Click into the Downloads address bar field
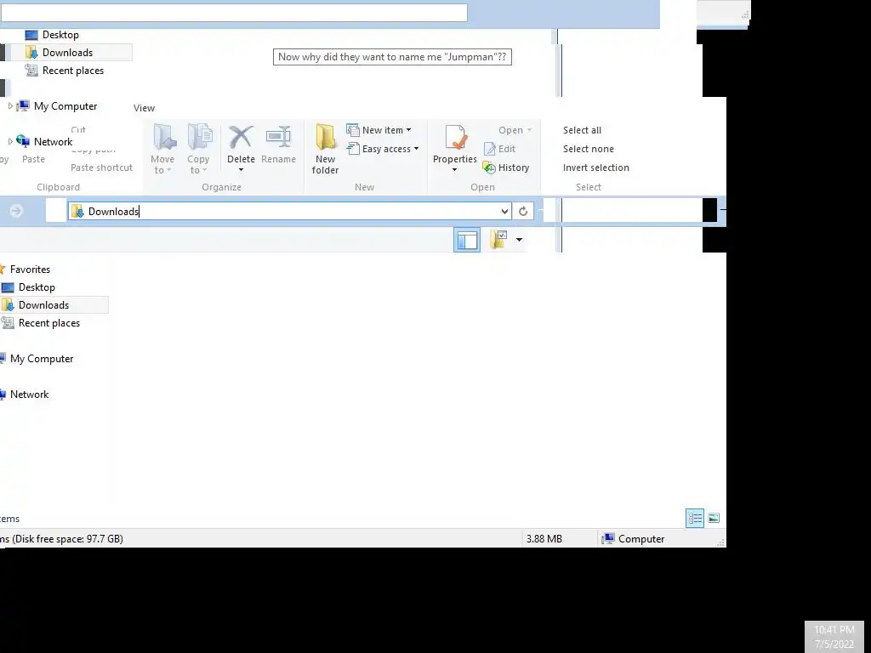Viewport: 871px width, 653px height. point(289,211)
